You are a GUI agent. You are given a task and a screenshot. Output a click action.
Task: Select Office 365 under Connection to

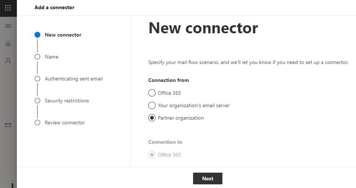[x=152, y=155]
